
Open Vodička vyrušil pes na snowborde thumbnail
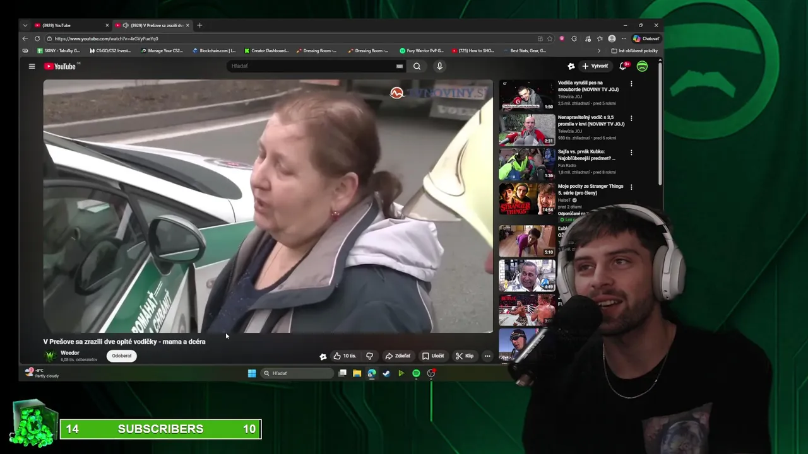click(527, 95)
